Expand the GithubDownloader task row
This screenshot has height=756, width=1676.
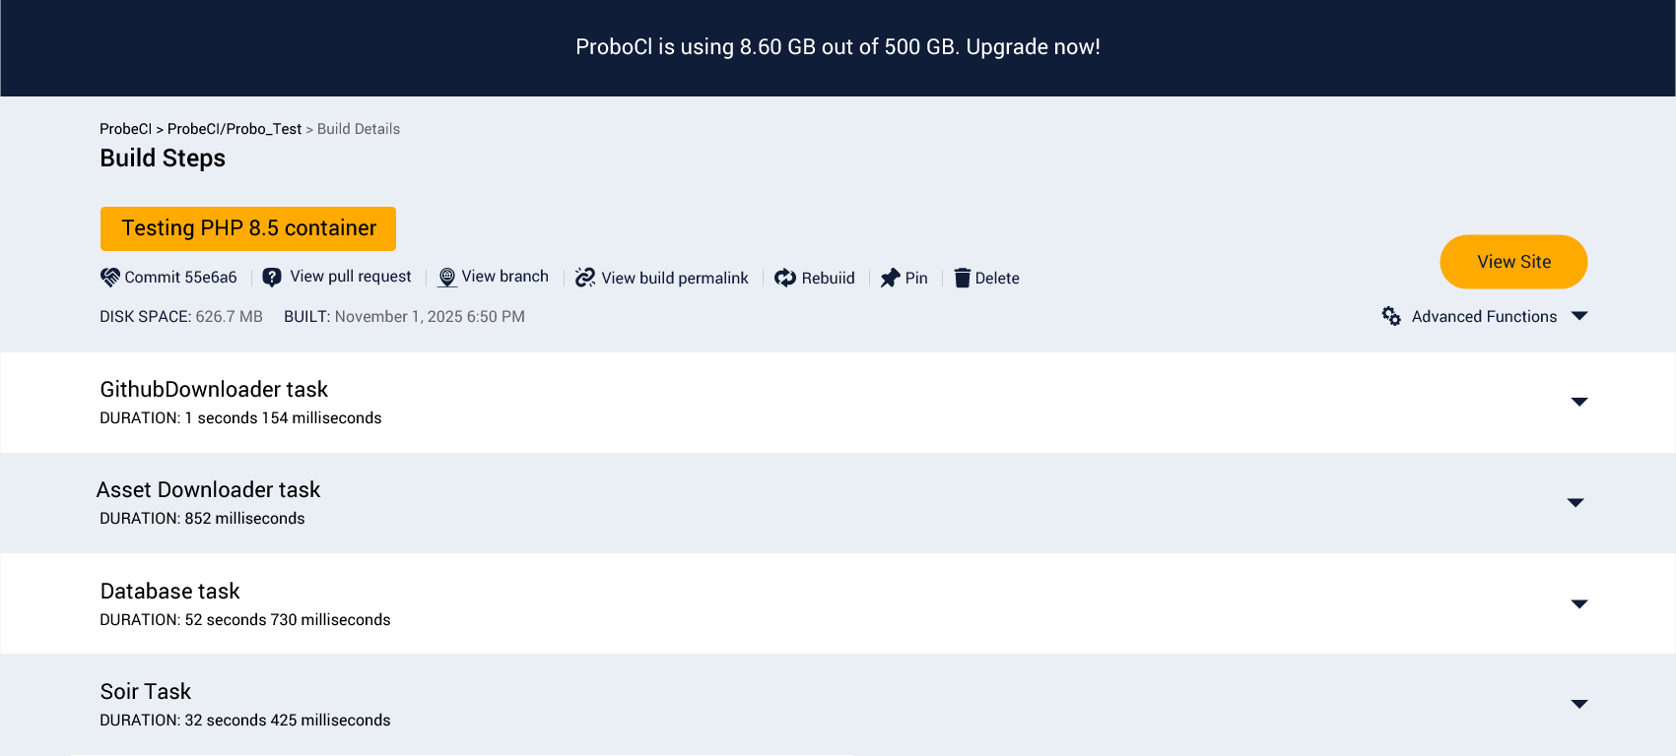pos(1578,402)
